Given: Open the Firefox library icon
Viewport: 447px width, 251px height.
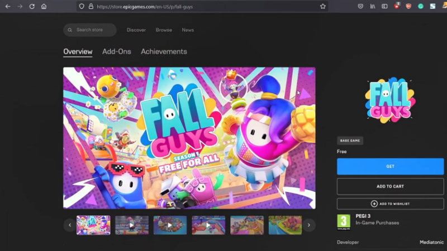Looking at the screenshot, I should tap(373, 6).
